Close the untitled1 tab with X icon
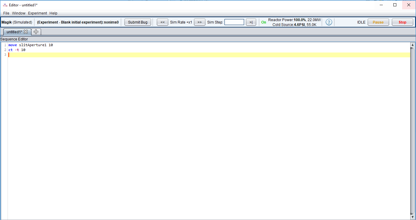 tap(26, 32)
